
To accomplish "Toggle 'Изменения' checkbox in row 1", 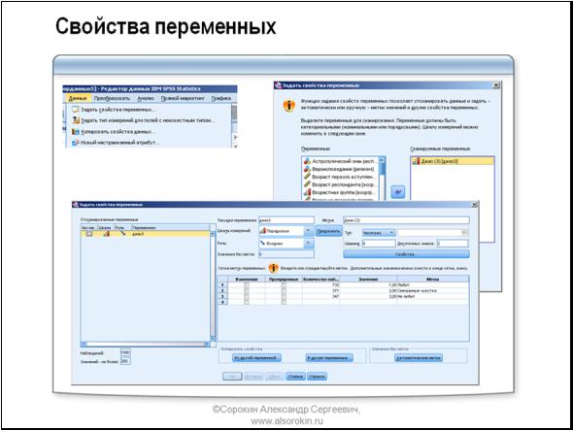I will 247,285.
